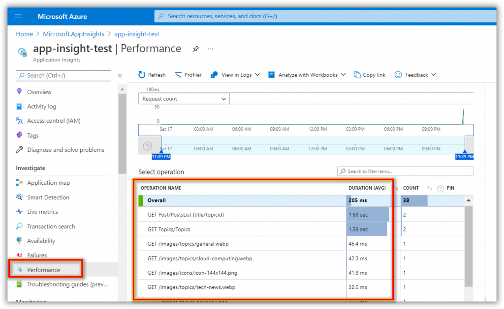Viewport: 504px width, 309px height.
Task: Click the Access control (IAM) icon
Action: point(19,121)
